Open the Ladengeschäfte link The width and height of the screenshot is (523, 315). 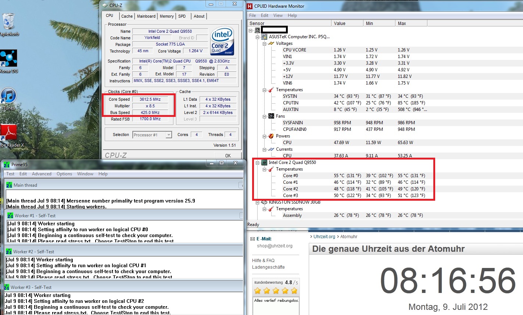(x=268, y=267)
